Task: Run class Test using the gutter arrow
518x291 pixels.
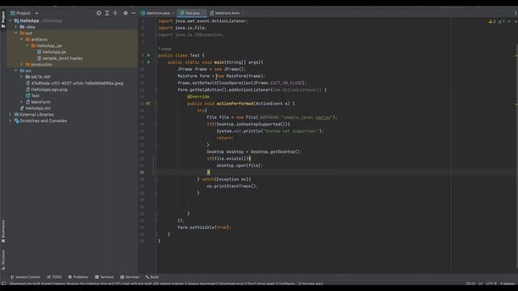Action: click(x=149, y=56)
